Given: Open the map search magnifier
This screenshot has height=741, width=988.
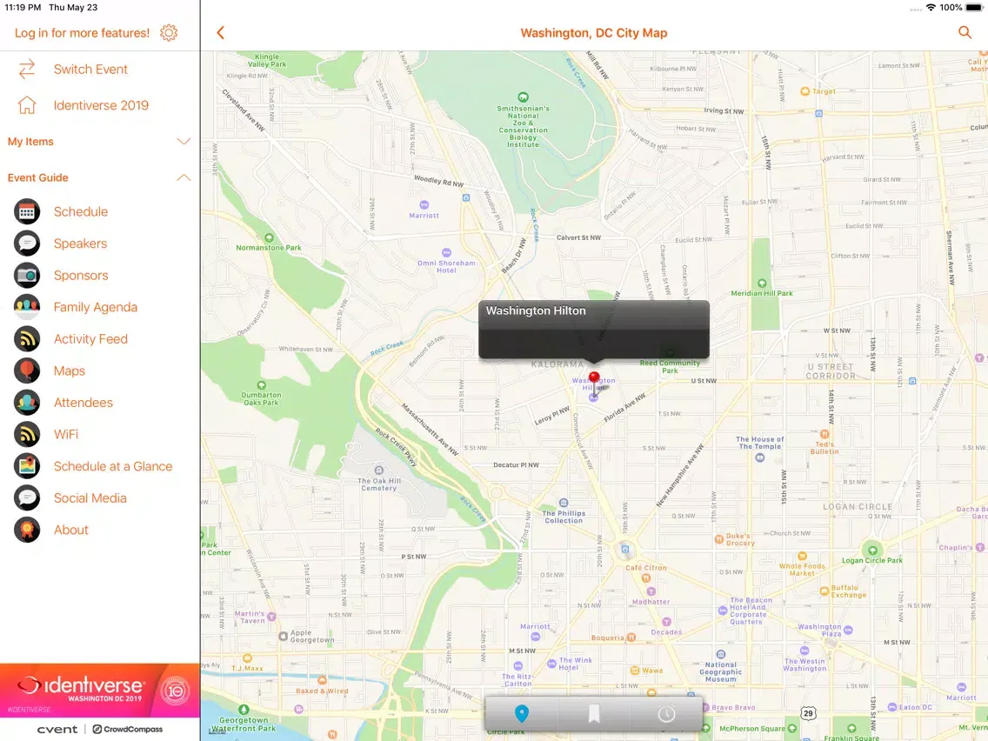Looking at the screenshot, I should pos(965,33).
